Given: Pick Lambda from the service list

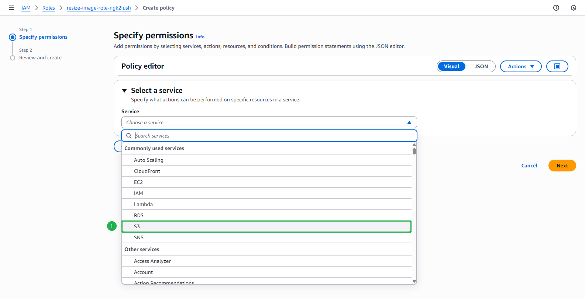Looking at the screenshot, I should (266, 204).
